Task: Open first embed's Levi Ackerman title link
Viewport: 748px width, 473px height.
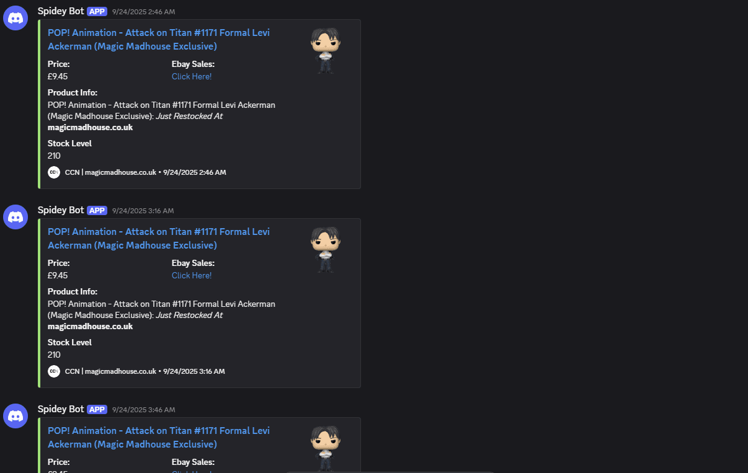Action: click(x=159, y=40)
